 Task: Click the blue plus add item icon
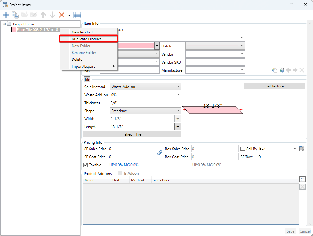coord(6,15)
